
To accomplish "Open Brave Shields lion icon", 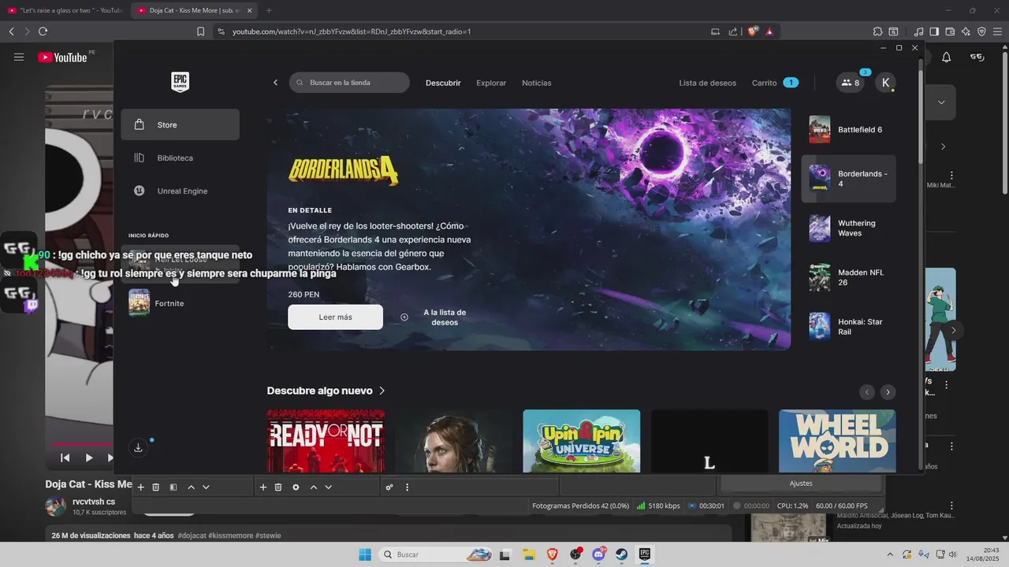I will pyautogui.click(x=753, y=31).
